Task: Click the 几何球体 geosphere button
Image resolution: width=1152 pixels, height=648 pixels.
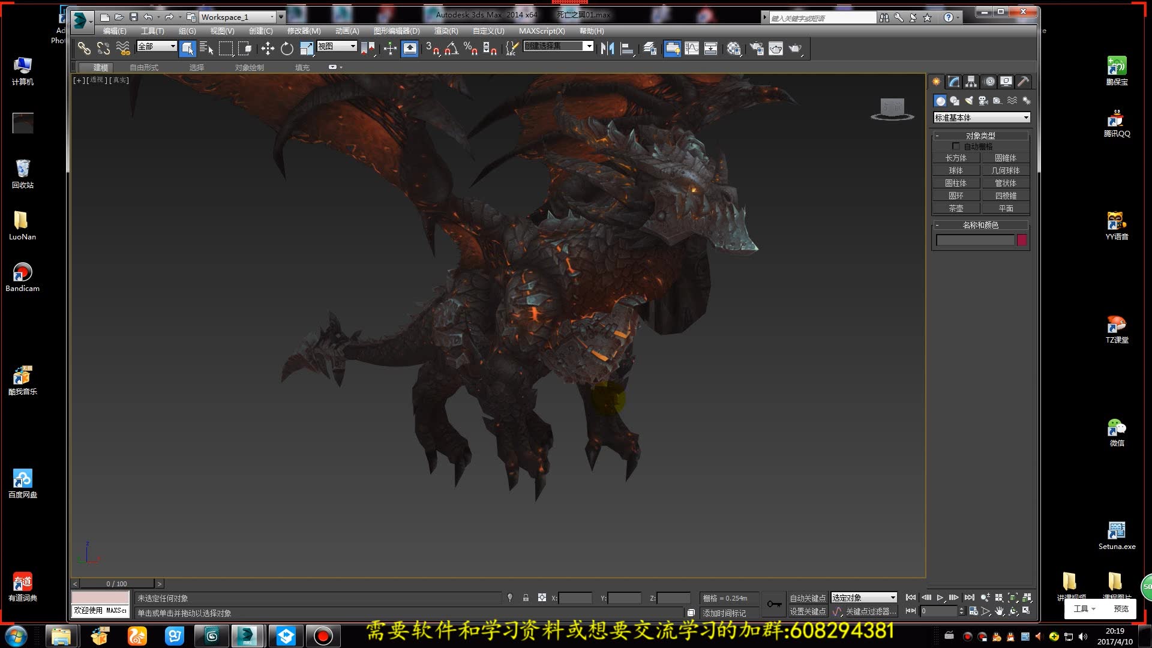Action: click(x=1006, y=171)
